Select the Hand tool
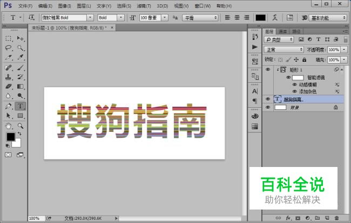 pyautogui.click(x=9, y=126)
